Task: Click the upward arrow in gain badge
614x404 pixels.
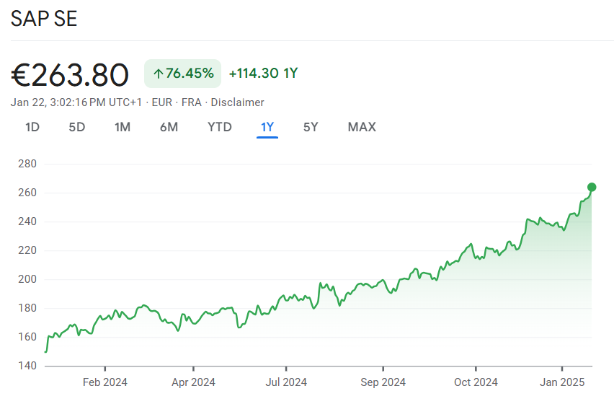Action: (159, 74)
